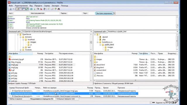The height and width of the screenshot is (105, 187).
Task: Collapse public_html node in remote tree
Action: [100, 45]
